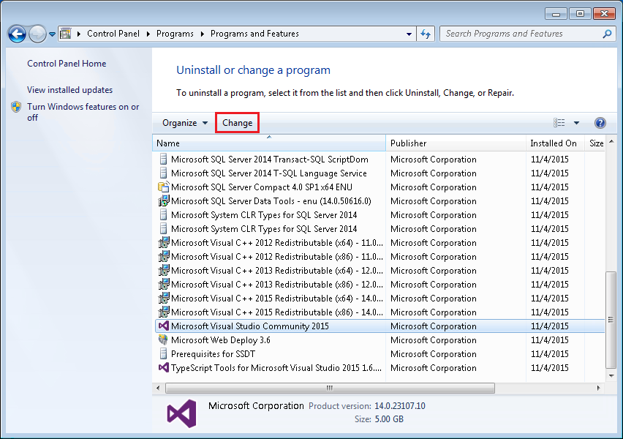Click the Change button
The image size is (623, 439).
(x=237, y=123)
